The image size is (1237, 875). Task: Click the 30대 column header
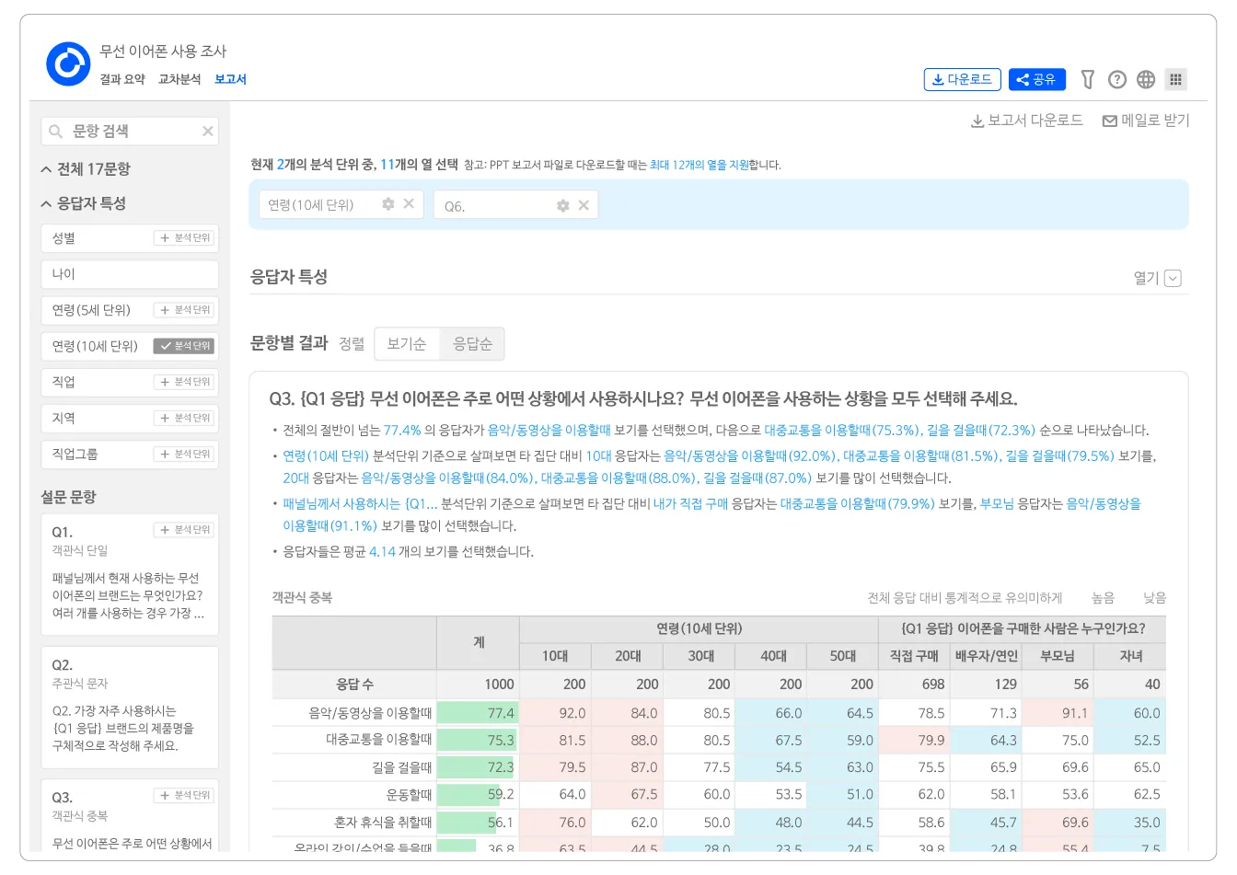[x=700, y=656]
